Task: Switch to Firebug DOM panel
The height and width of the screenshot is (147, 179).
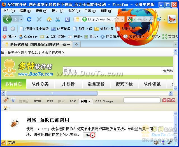Action: coord(73,101)
